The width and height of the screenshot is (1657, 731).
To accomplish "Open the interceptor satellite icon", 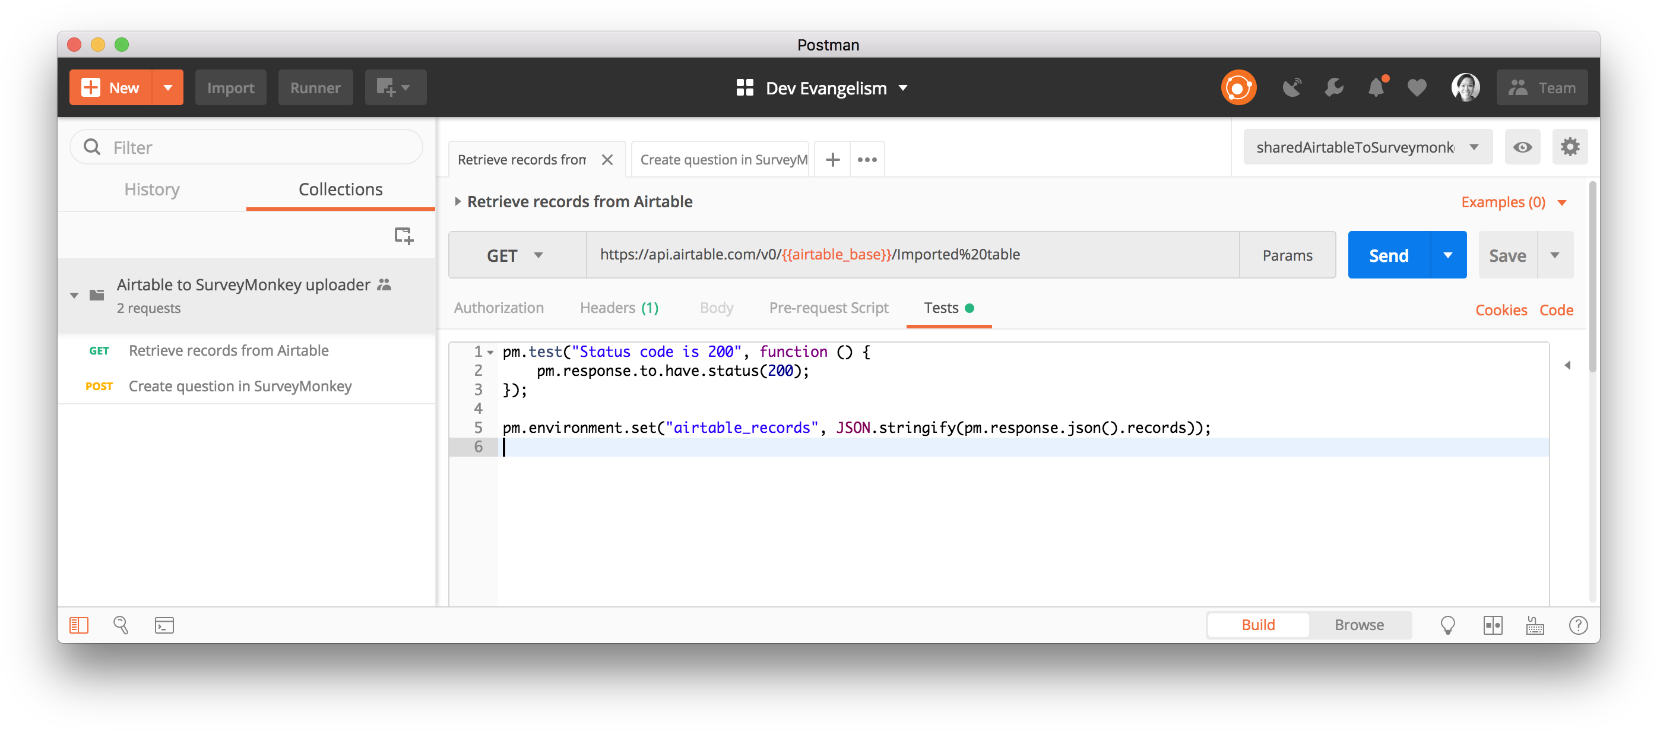I will tap(1292, 87).
